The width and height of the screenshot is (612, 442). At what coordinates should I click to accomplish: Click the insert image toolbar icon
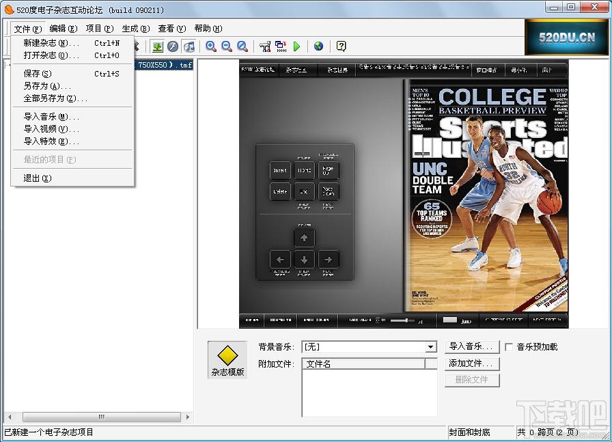(x=157, y=46)
